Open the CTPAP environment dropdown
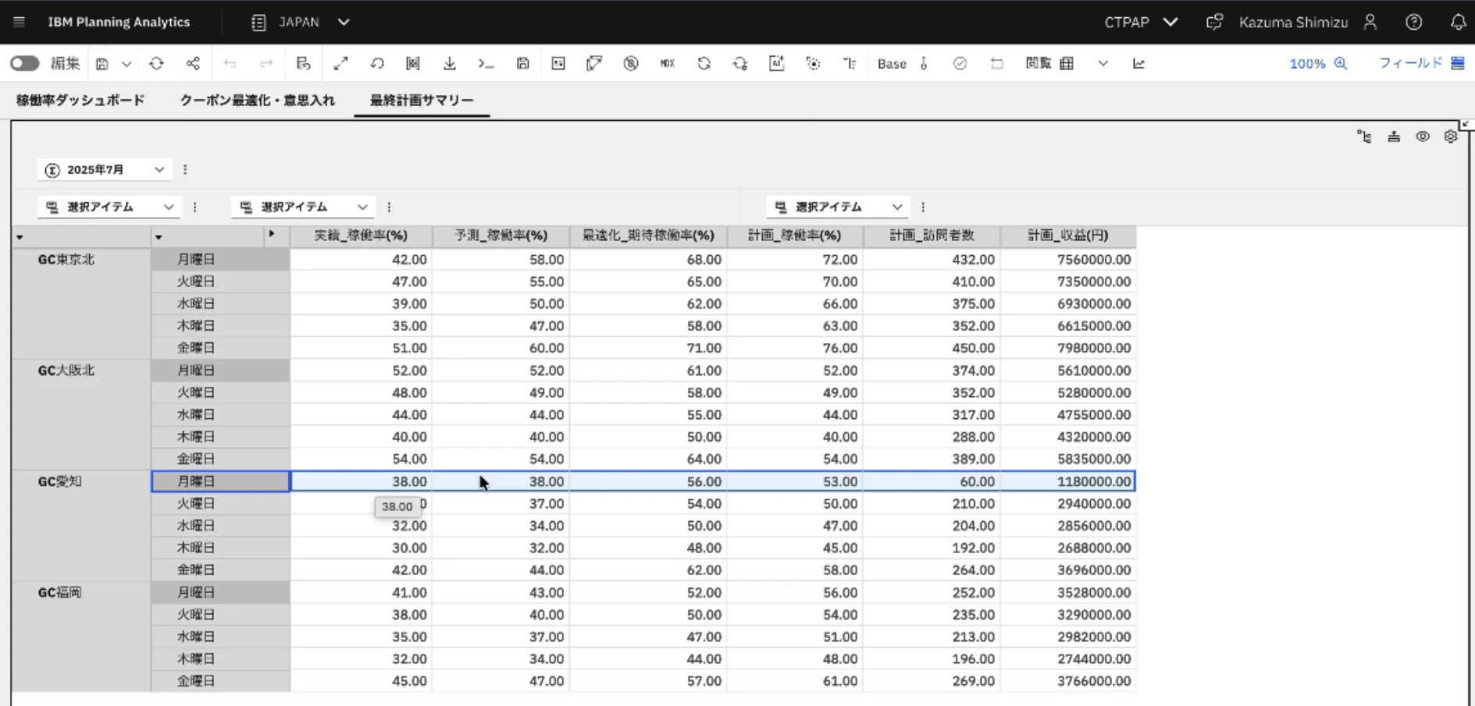This screenshot has height=706, width=1475. [x=1141, y=22]
